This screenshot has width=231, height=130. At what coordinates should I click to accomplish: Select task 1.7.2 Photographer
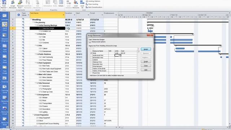coord(45,89)
